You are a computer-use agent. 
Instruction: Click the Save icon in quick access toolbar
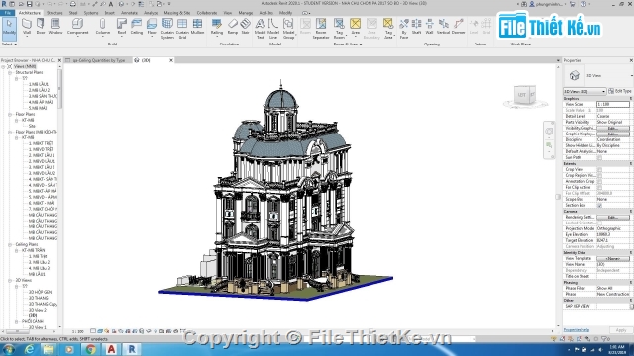tap(29, 4)
